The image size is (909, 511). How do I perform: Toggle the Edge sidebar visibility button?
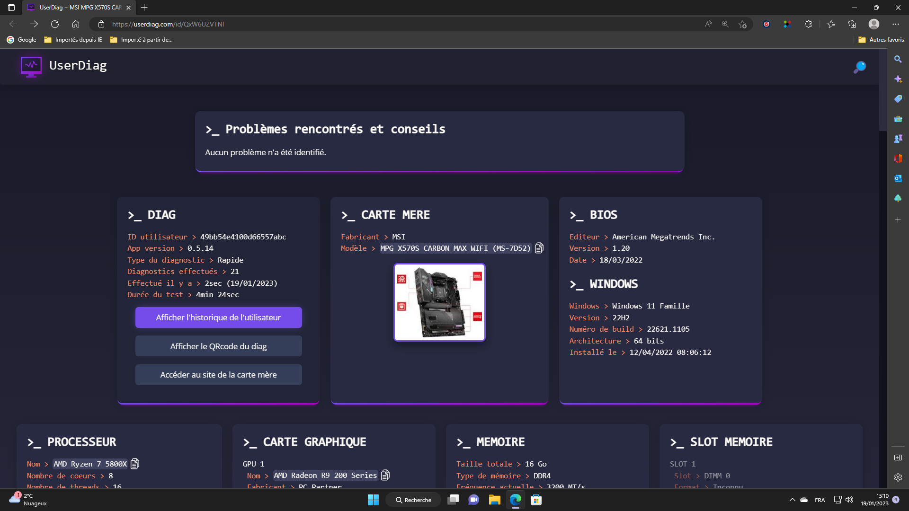coord(898,458)
